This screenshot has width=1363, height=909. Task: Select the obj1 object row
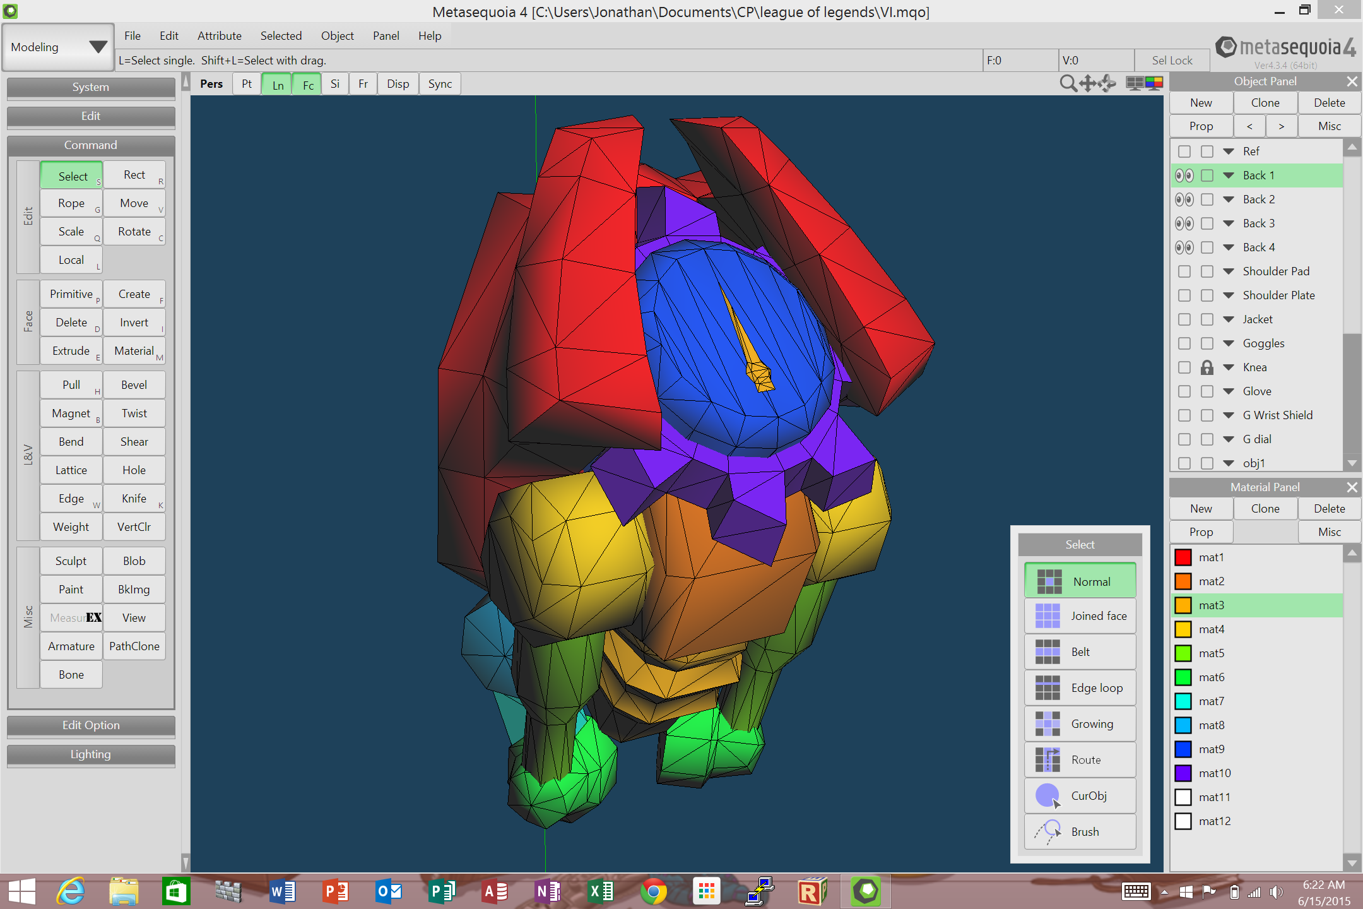point(1257,463)
